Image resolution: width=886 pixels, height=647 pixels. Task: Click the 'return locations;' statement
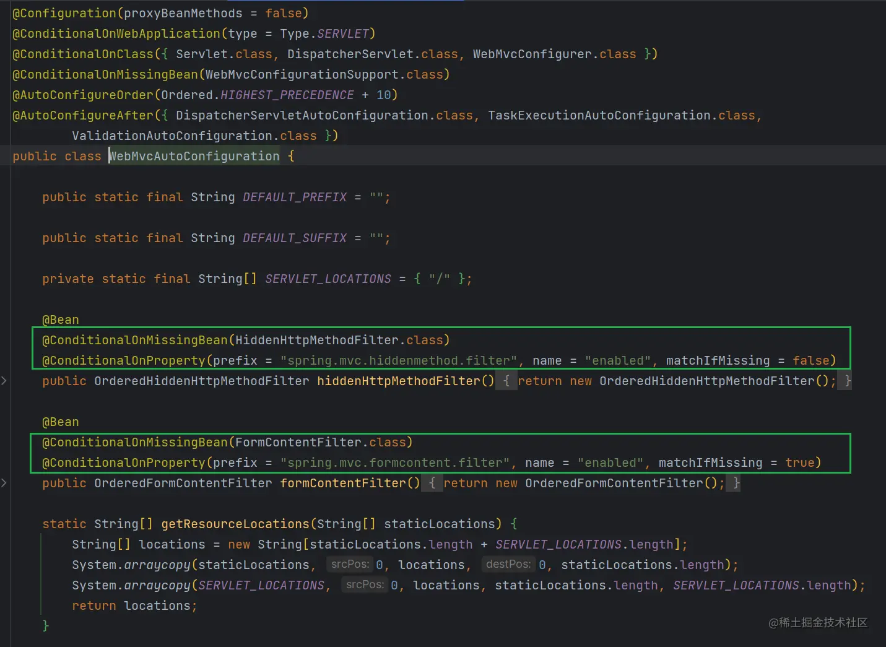point(135,606)
